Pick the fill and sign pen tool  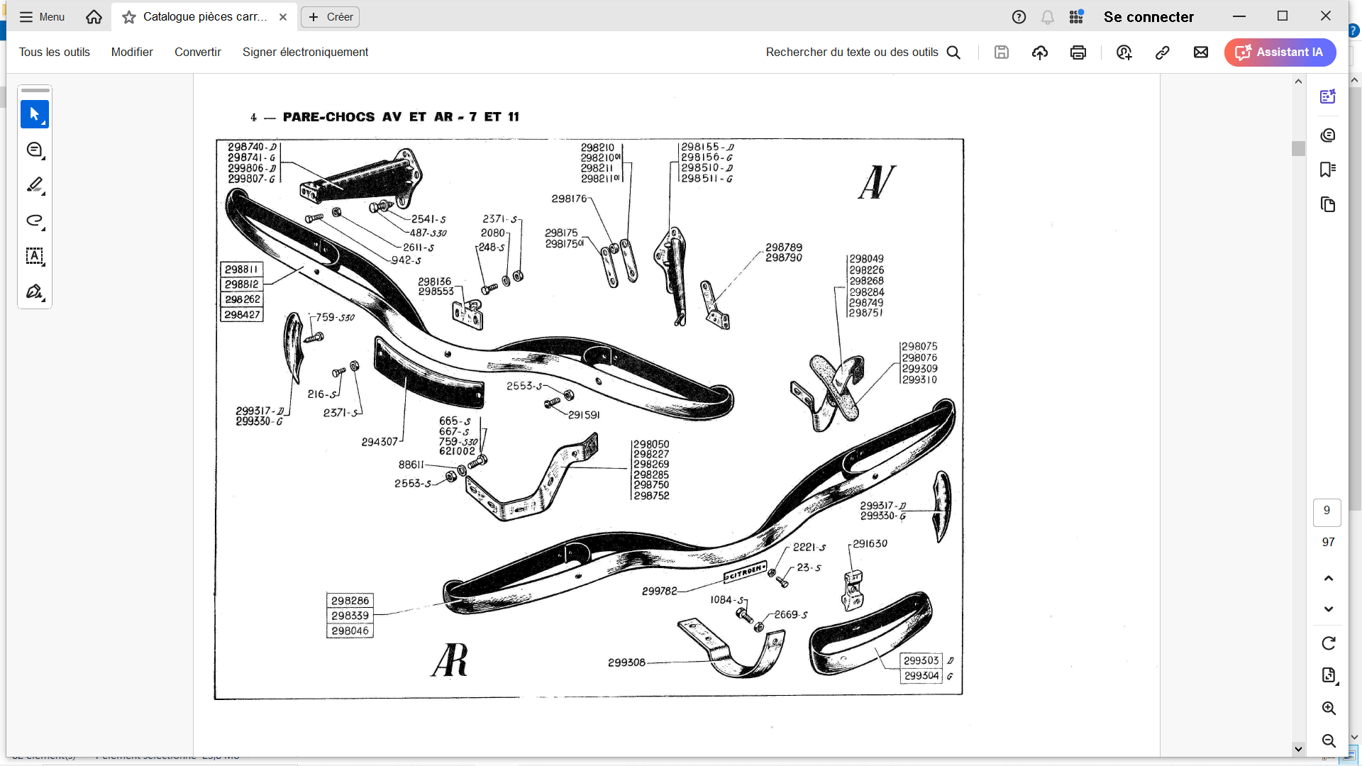tap(35, 292)
